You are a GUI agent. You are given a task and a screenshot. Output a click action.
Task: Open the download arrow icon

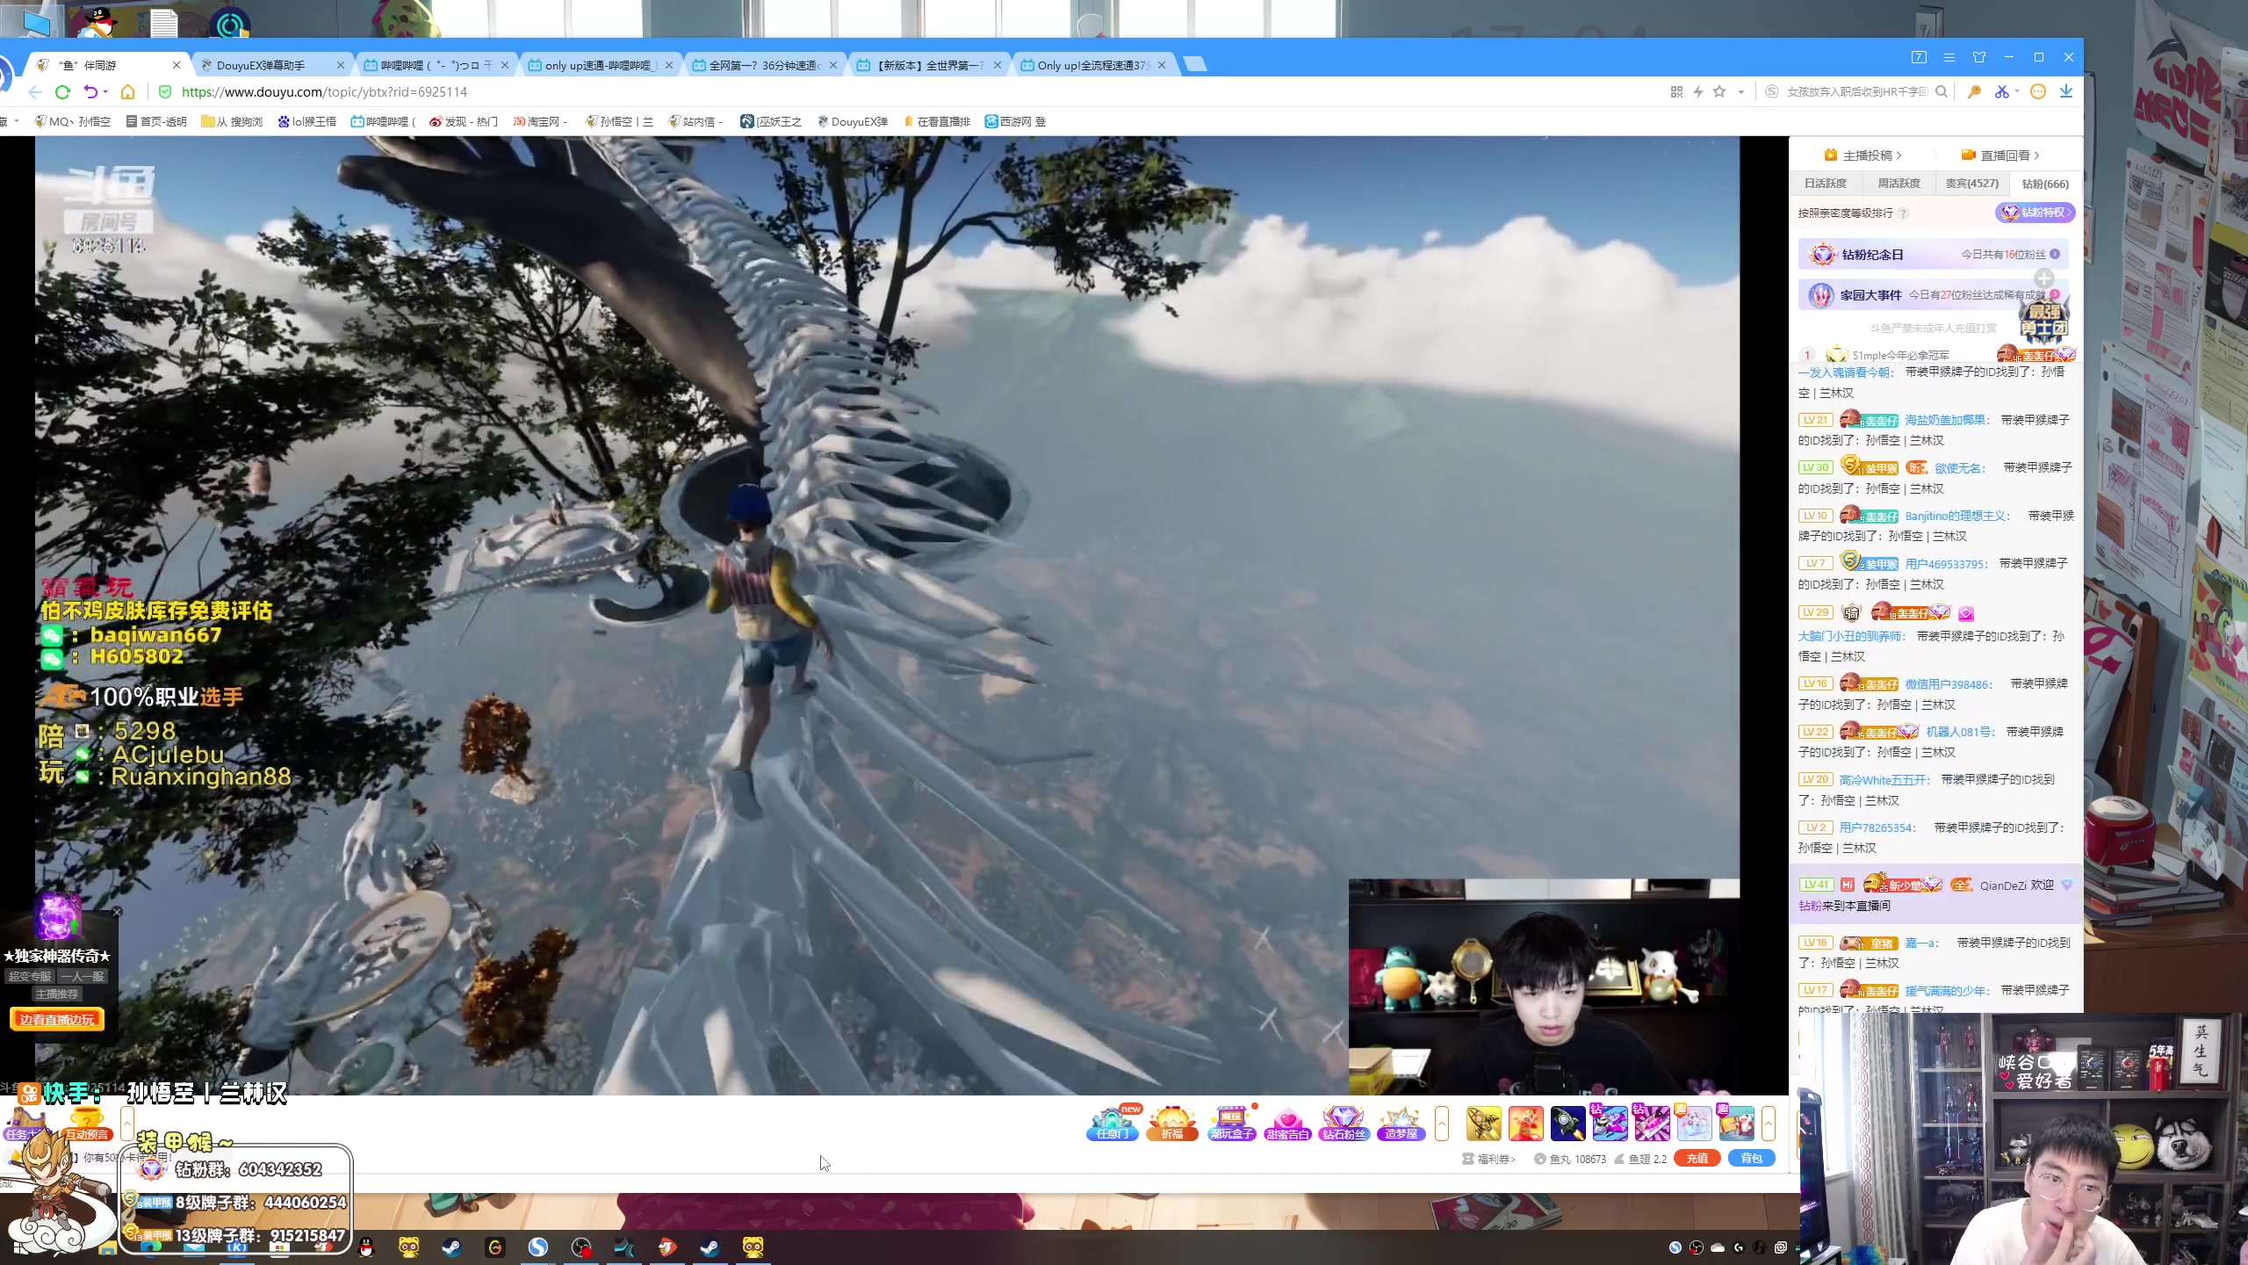(x=2066, y=91)
